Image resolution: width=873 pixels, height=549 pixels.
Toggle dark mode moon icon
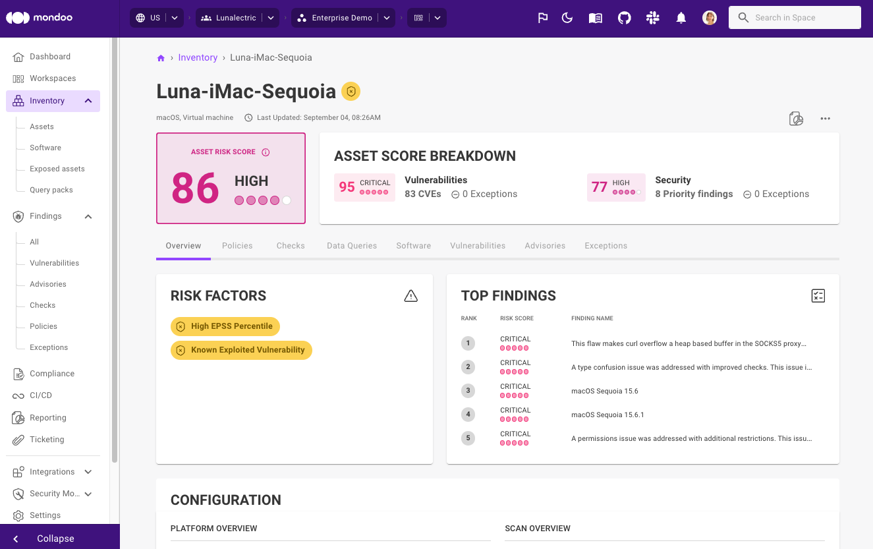tap(567, 18)
